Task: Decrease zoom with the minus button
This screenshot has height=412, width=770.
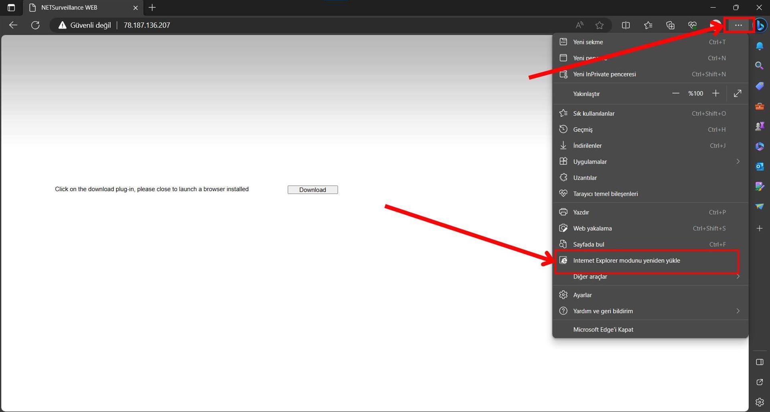Action: click(x=676, y=93)
